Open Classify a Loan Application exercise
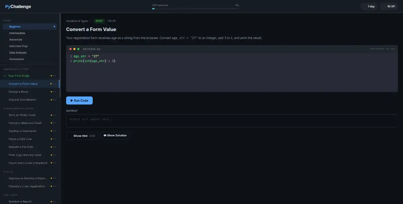Image resolution: width=403 pixels, height=204 pixels. 30,186
